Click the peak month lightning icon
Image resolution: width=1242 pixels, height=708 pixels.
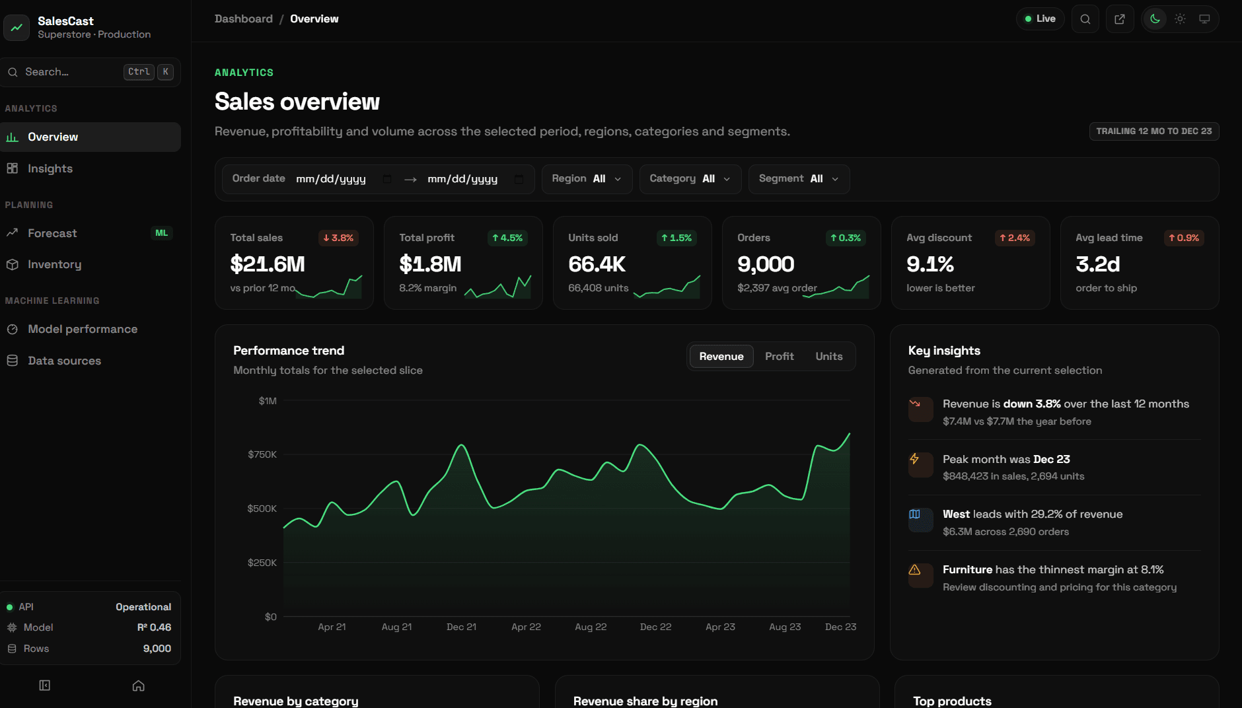pyautogui.click(x=920, y=465)
